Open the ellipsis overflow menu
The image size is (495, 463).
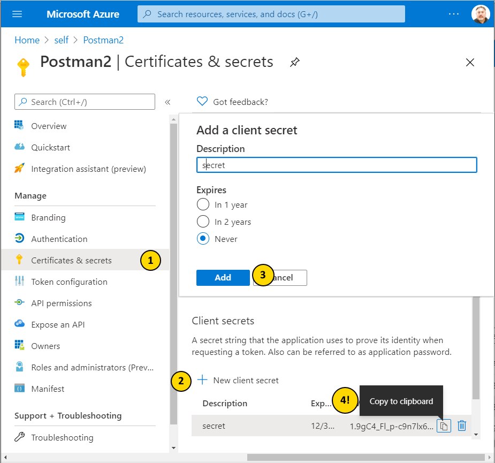(x=453, y=14)
